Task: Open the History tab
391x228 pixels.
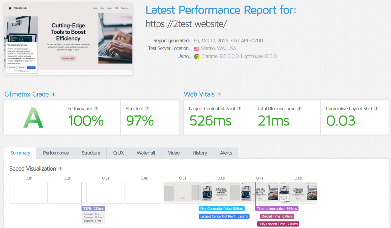Action: coord(200,153)
